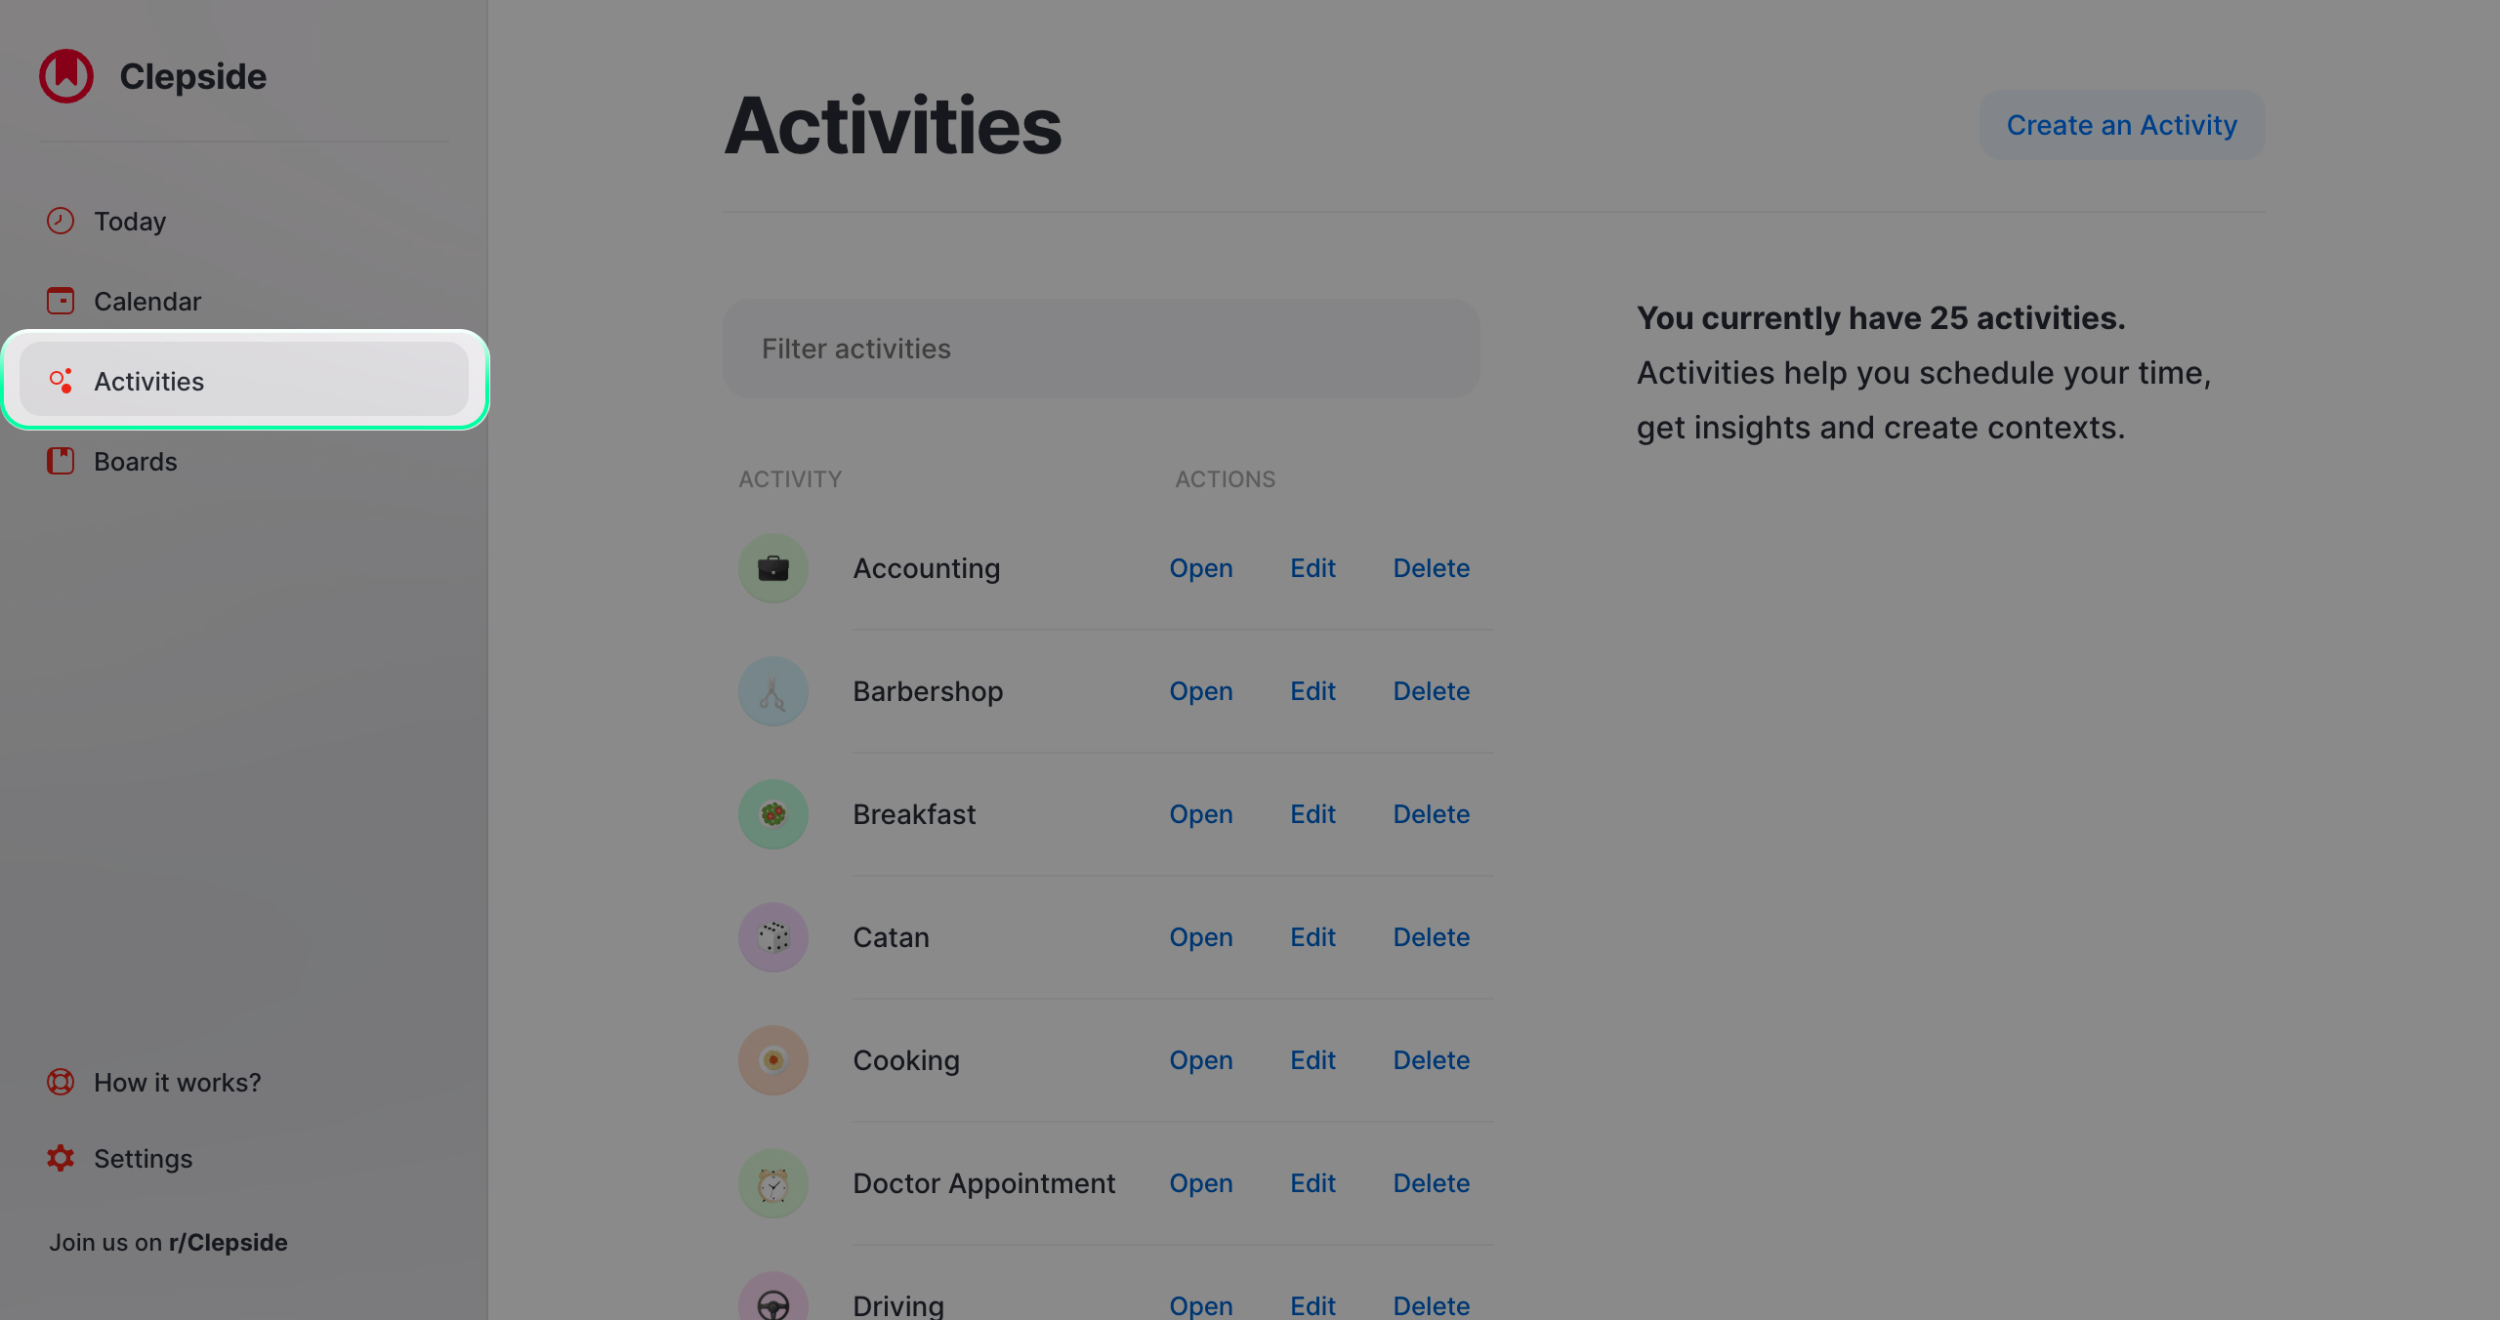
Task: Select the Today clock icon in sidebar
Action: point(60,221)
